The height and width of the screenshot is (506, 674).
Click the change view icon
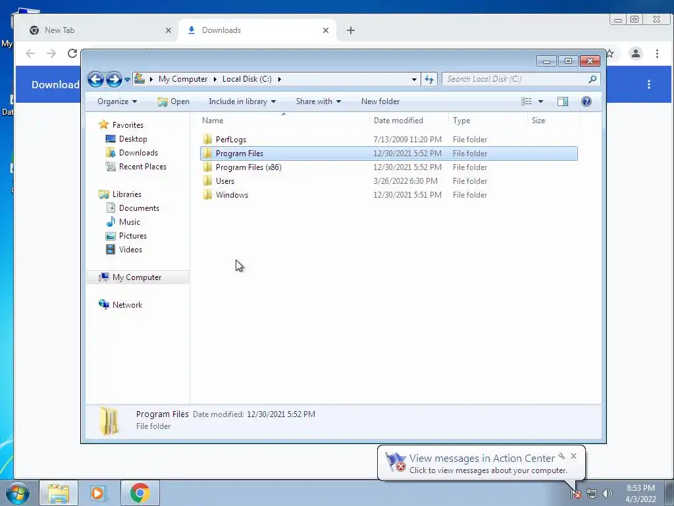(x=526, y=101)
